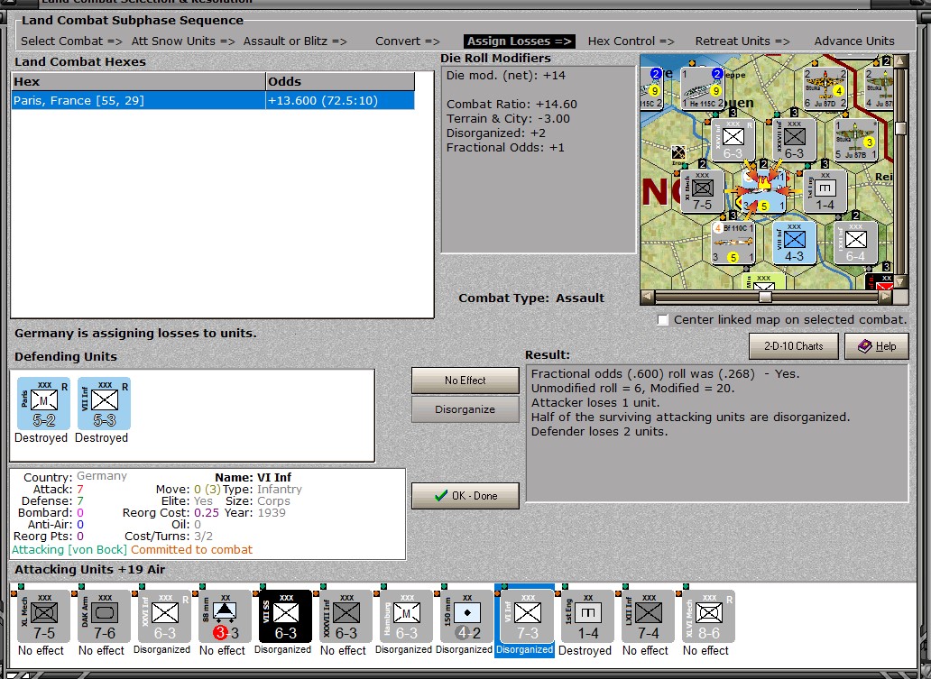The width and height of the screenshot is (931, 679).
Task: Apply No Effect to selected unit
Action: [465, 381]
